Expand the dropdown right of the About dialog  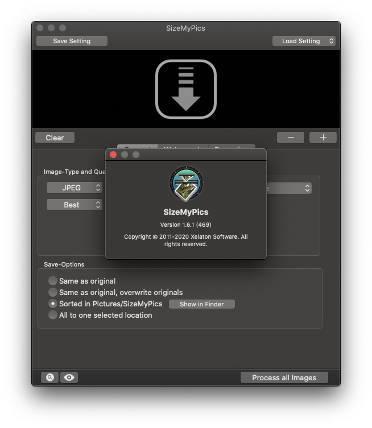(x=289, y=188)
